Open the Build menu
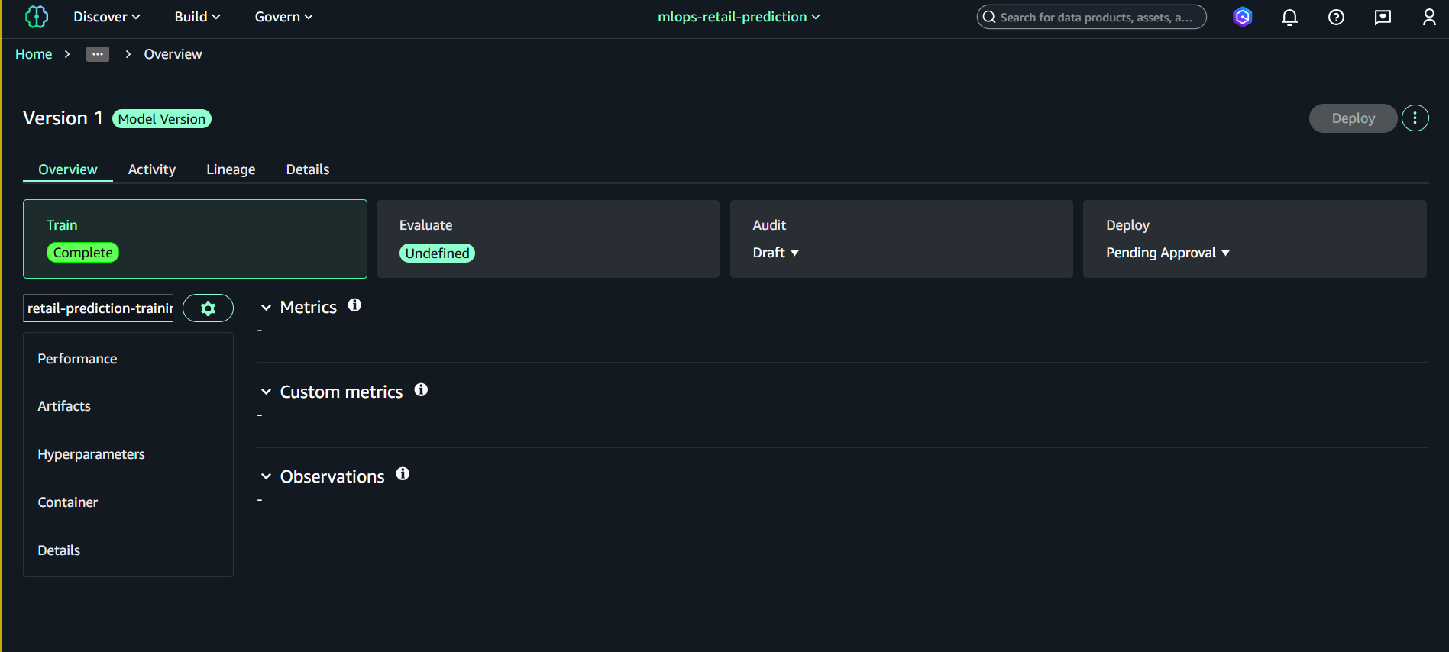The height and width of the screenshot is (652, 1449). (x=197, y=17)
